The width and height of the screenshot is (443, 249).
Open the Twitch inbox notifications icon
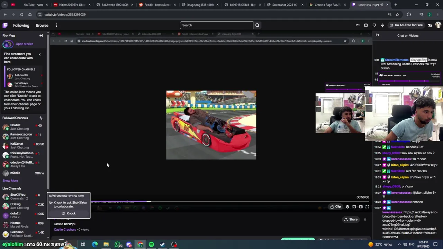366,25
